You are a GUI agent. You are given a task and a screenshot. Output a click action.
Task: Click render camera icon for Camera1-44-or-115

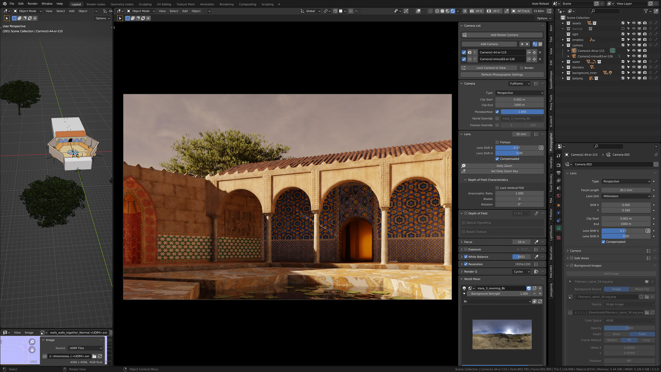point(470,52)
